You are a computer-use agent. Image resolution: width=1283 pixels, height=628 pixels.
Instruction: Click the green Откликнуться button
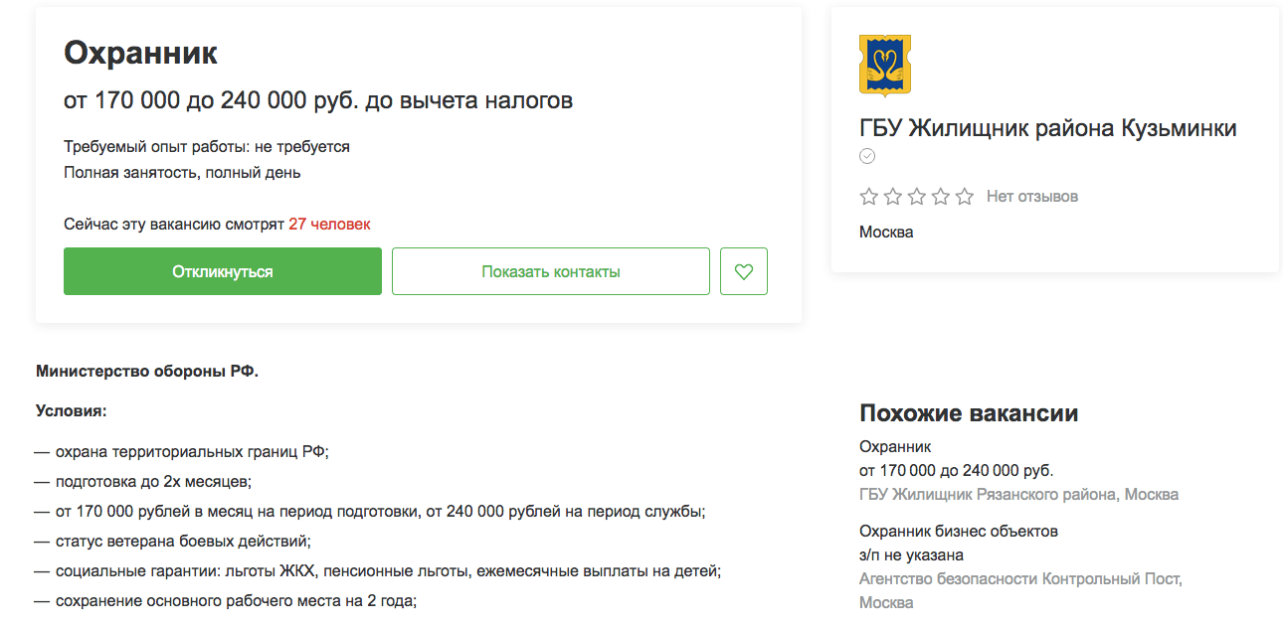222,270
